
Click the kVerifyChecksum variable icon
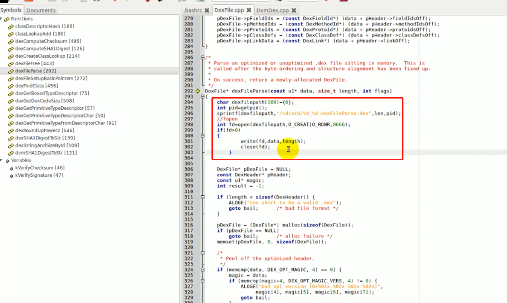click(x=12, y=168)
